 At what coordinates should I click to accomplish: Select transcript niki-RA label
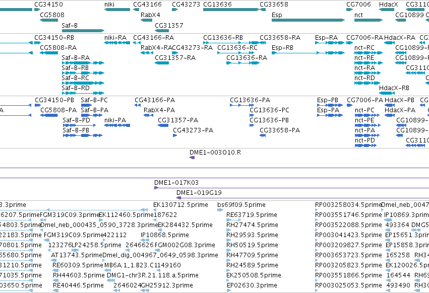115,37
